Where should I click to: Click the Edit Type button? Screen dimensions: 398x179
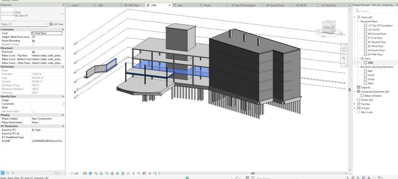(56, 24)
